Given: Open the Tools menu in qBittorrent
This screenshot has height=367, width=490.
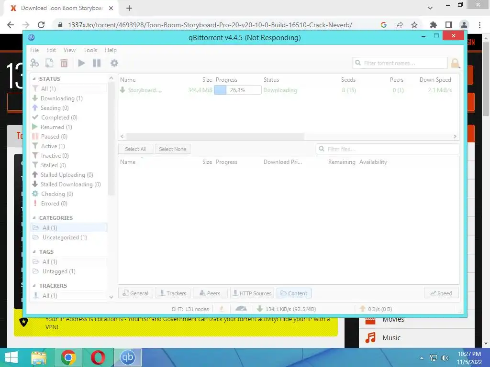Looking at the screenshot, I should pos(90,50).
